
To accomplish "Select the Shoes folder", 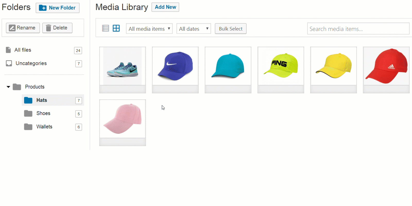I will point(43,114).
